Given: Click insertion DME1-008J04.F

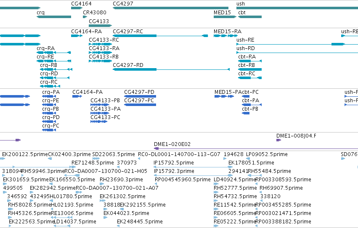Looking at the screenshot, I should 296,136.
